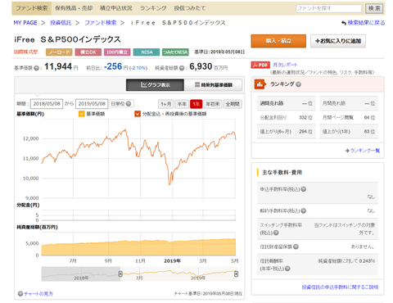Open the 月次レポート PDF icon
393x303 pixels.
(260, 65)
